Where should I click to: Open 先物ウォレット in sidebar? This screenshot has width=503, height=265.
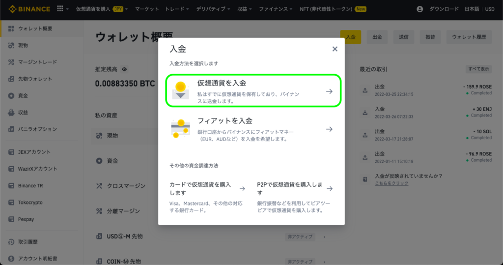(x=42, y=79)
